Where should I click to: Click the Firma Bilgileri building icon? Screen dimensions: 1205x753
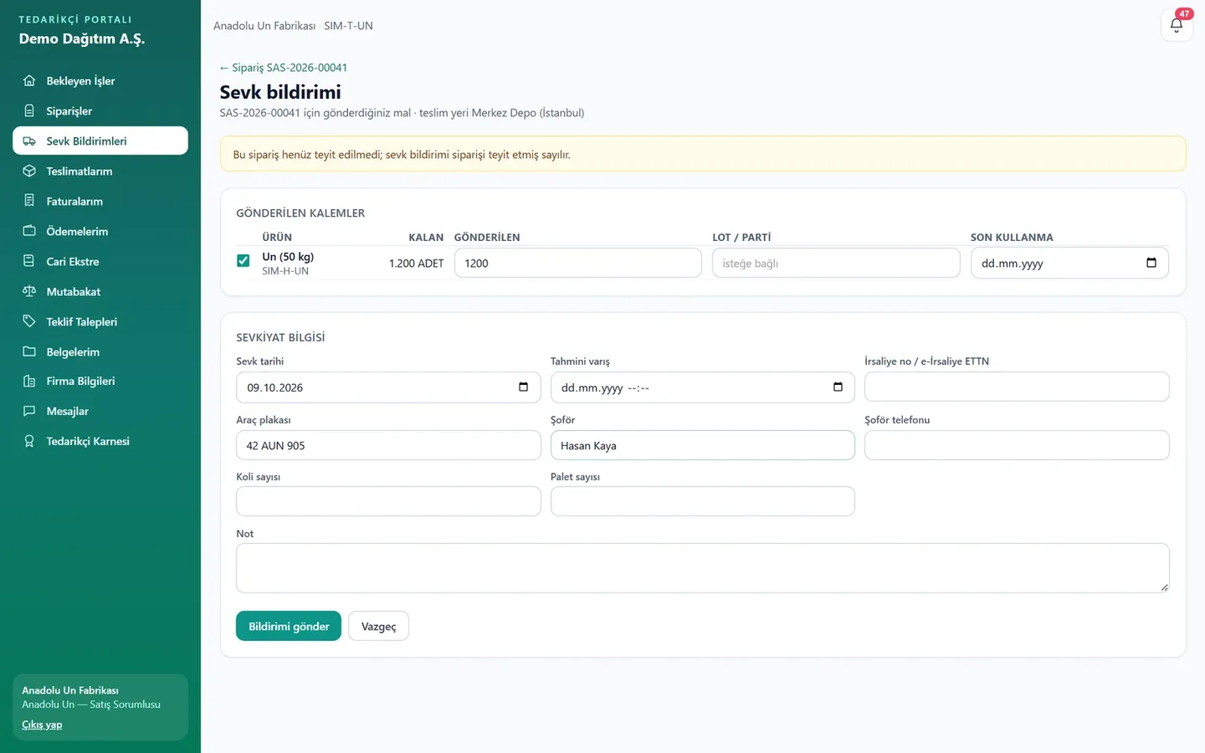click(x=29, y=381)
